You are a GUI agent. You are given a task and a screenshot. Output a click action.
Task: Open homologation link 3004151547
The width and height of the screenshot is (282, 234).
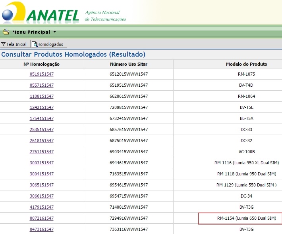(42, 174)
